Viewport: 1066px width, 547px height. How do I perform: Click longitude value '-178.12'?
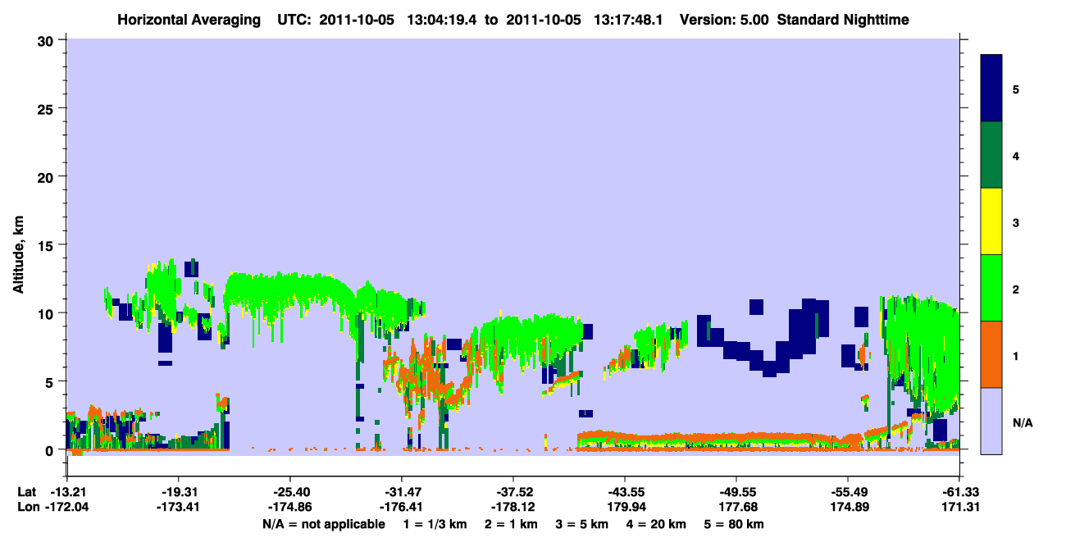click(x=513, y=508)
